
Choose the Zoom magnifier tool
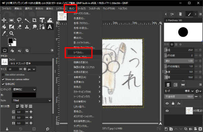[12, 33]
